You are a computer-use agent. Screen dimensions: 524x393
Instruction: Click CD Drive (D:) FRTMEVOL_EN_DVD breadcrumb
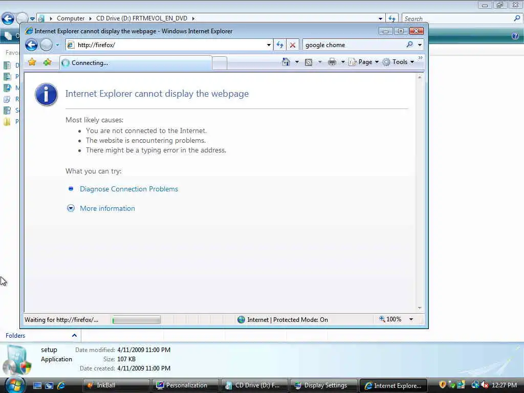point(142,18)
